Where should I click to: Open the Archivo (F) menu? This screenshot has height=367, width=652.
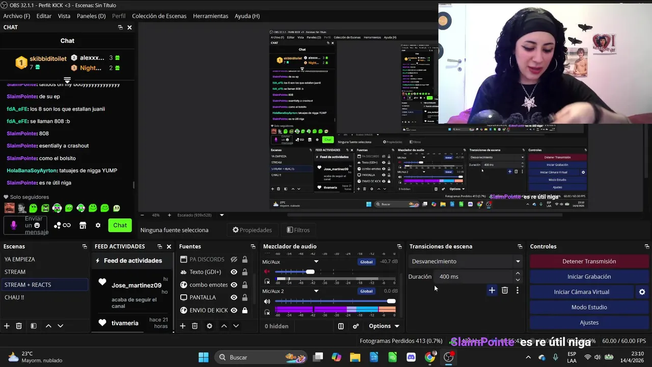click(17, 16)
